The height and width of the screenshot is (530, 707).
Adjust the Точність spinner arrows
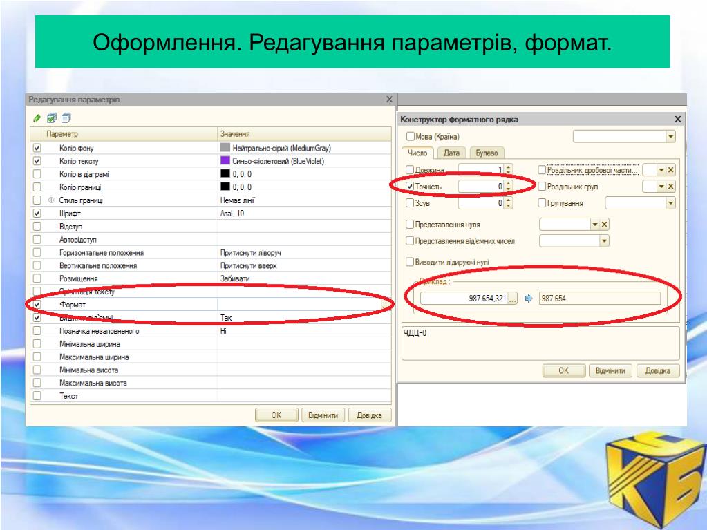click(x=509, y=187)
